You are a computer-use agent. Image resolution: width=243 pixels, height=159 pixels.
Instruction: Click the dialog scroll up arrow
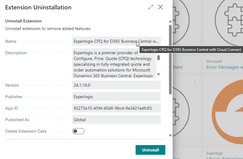[170, 21]
